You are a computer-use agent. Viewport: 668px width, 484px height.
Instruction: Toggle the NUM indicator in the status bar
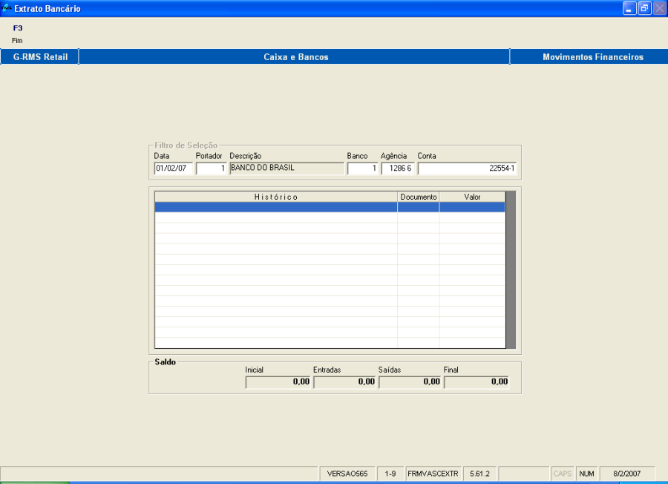586,473
